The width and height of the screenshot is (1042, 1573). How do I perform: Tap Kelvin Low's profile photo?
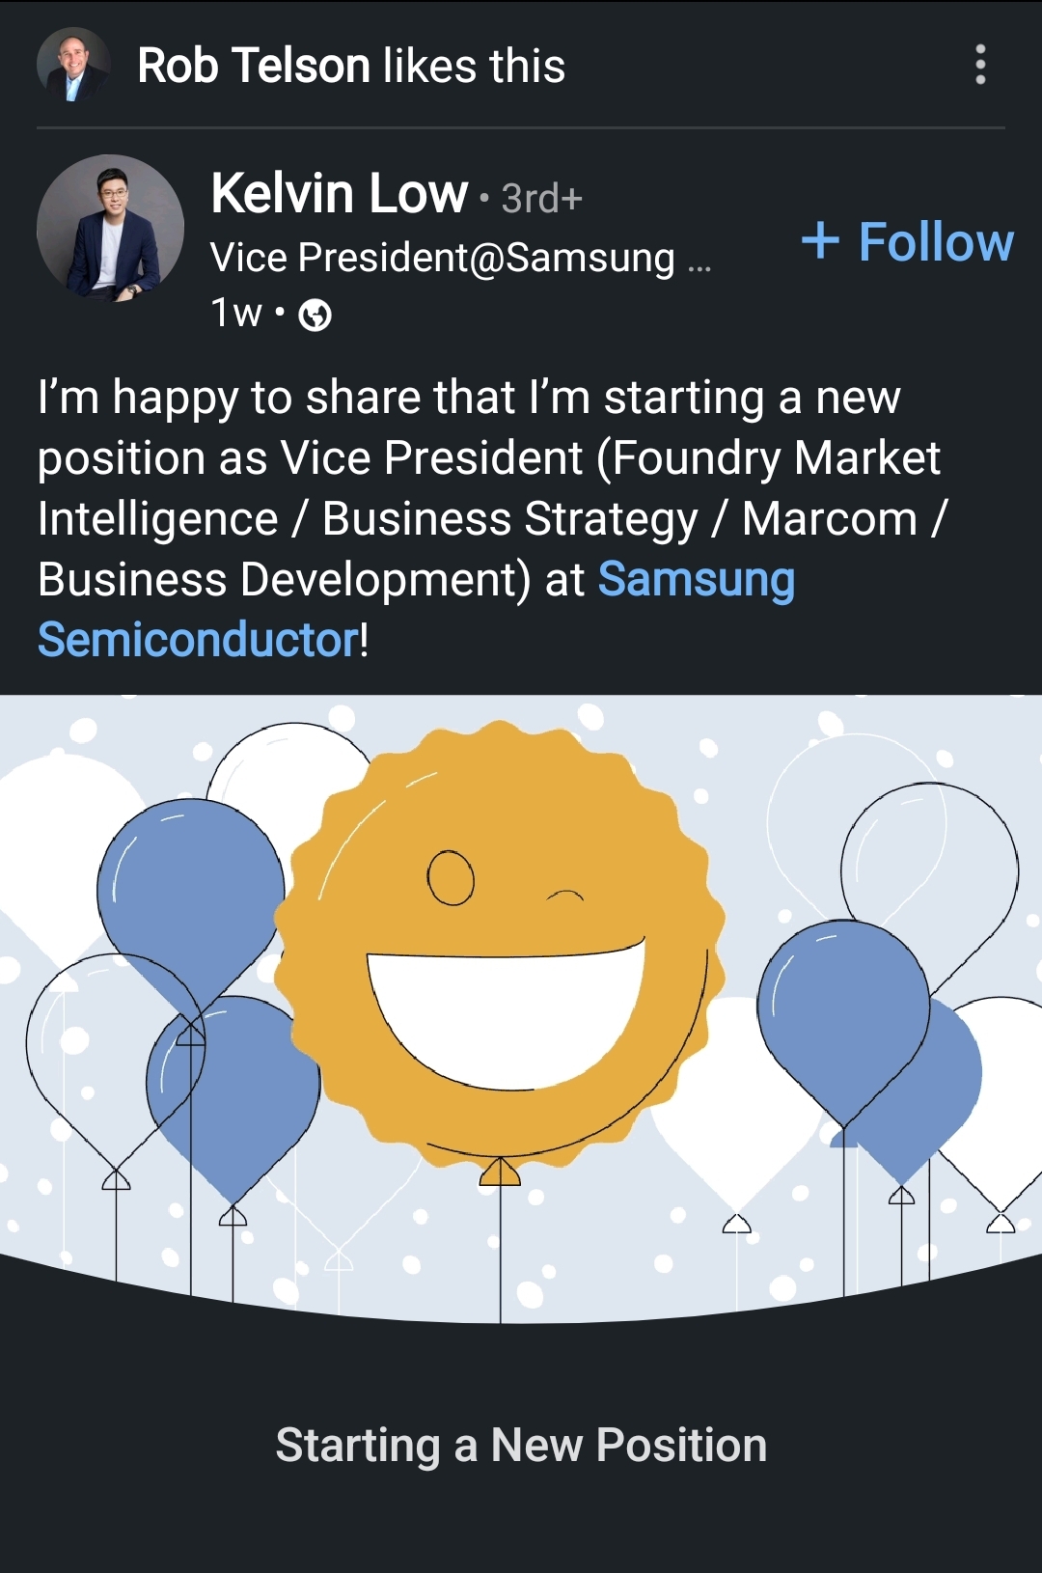tap(110, 229)
